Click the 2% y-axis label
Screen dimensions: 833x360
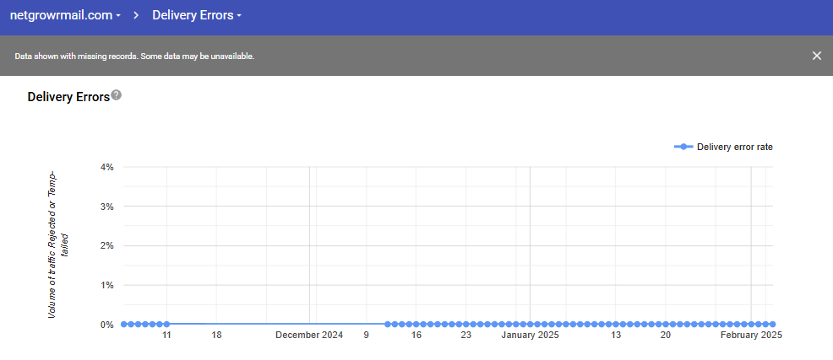point(106,245)
